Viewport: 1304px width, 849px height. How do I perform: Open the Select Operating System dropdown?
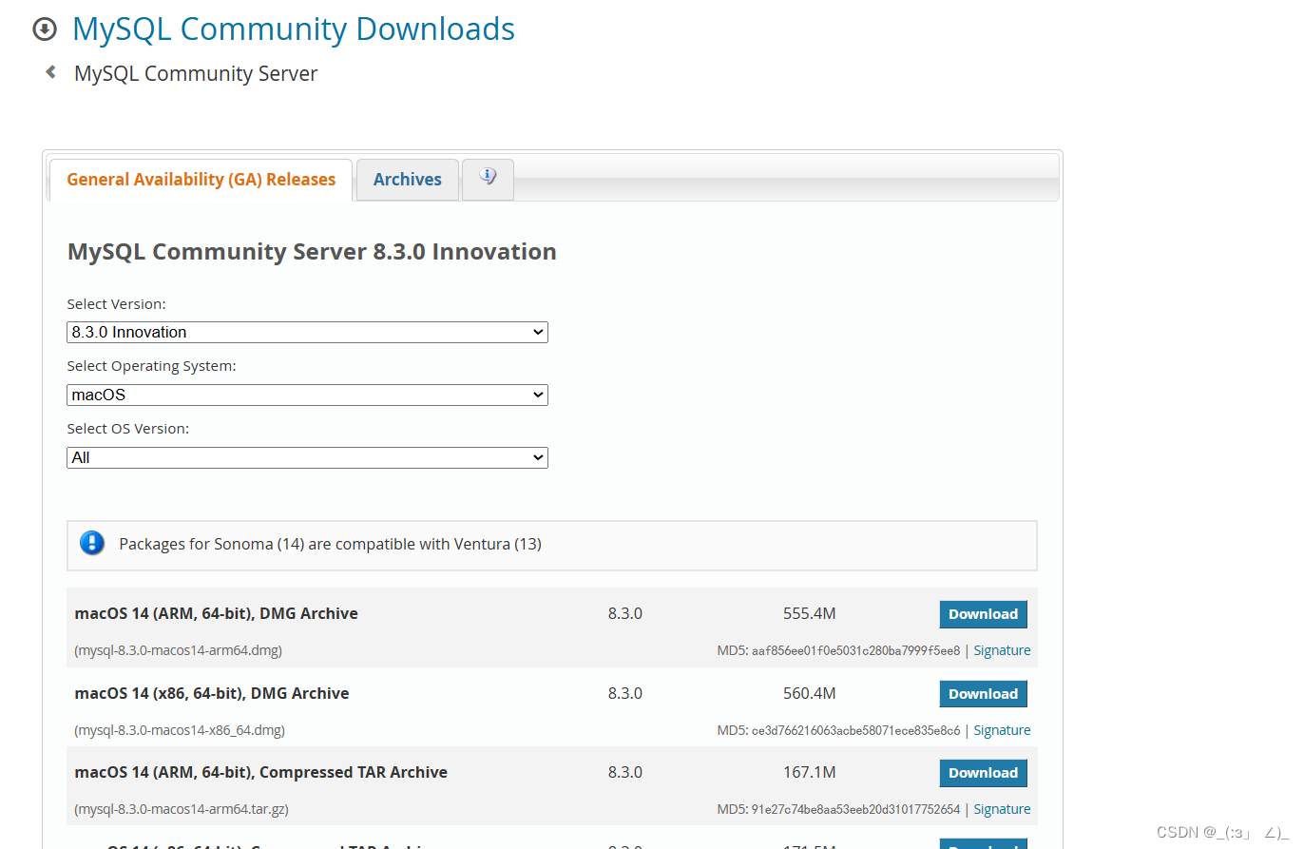coord(307,395)
